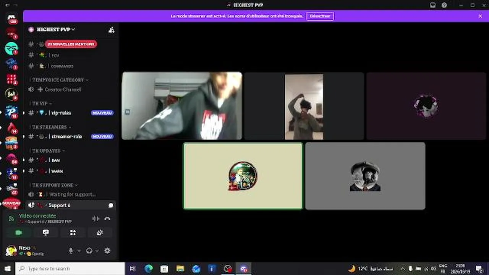Open the red server icon with badge 14
Screen dimensions: 489x275
pos(11,127)
